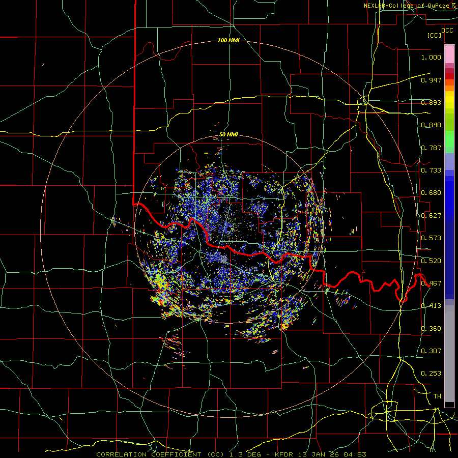Click the 50 NMI range ring label

pyautogui.click(x=228, y=134)
